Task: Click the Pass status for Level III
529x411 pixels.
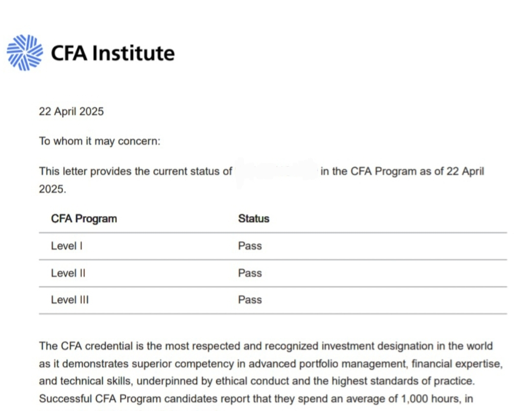Action: point(250,300)
